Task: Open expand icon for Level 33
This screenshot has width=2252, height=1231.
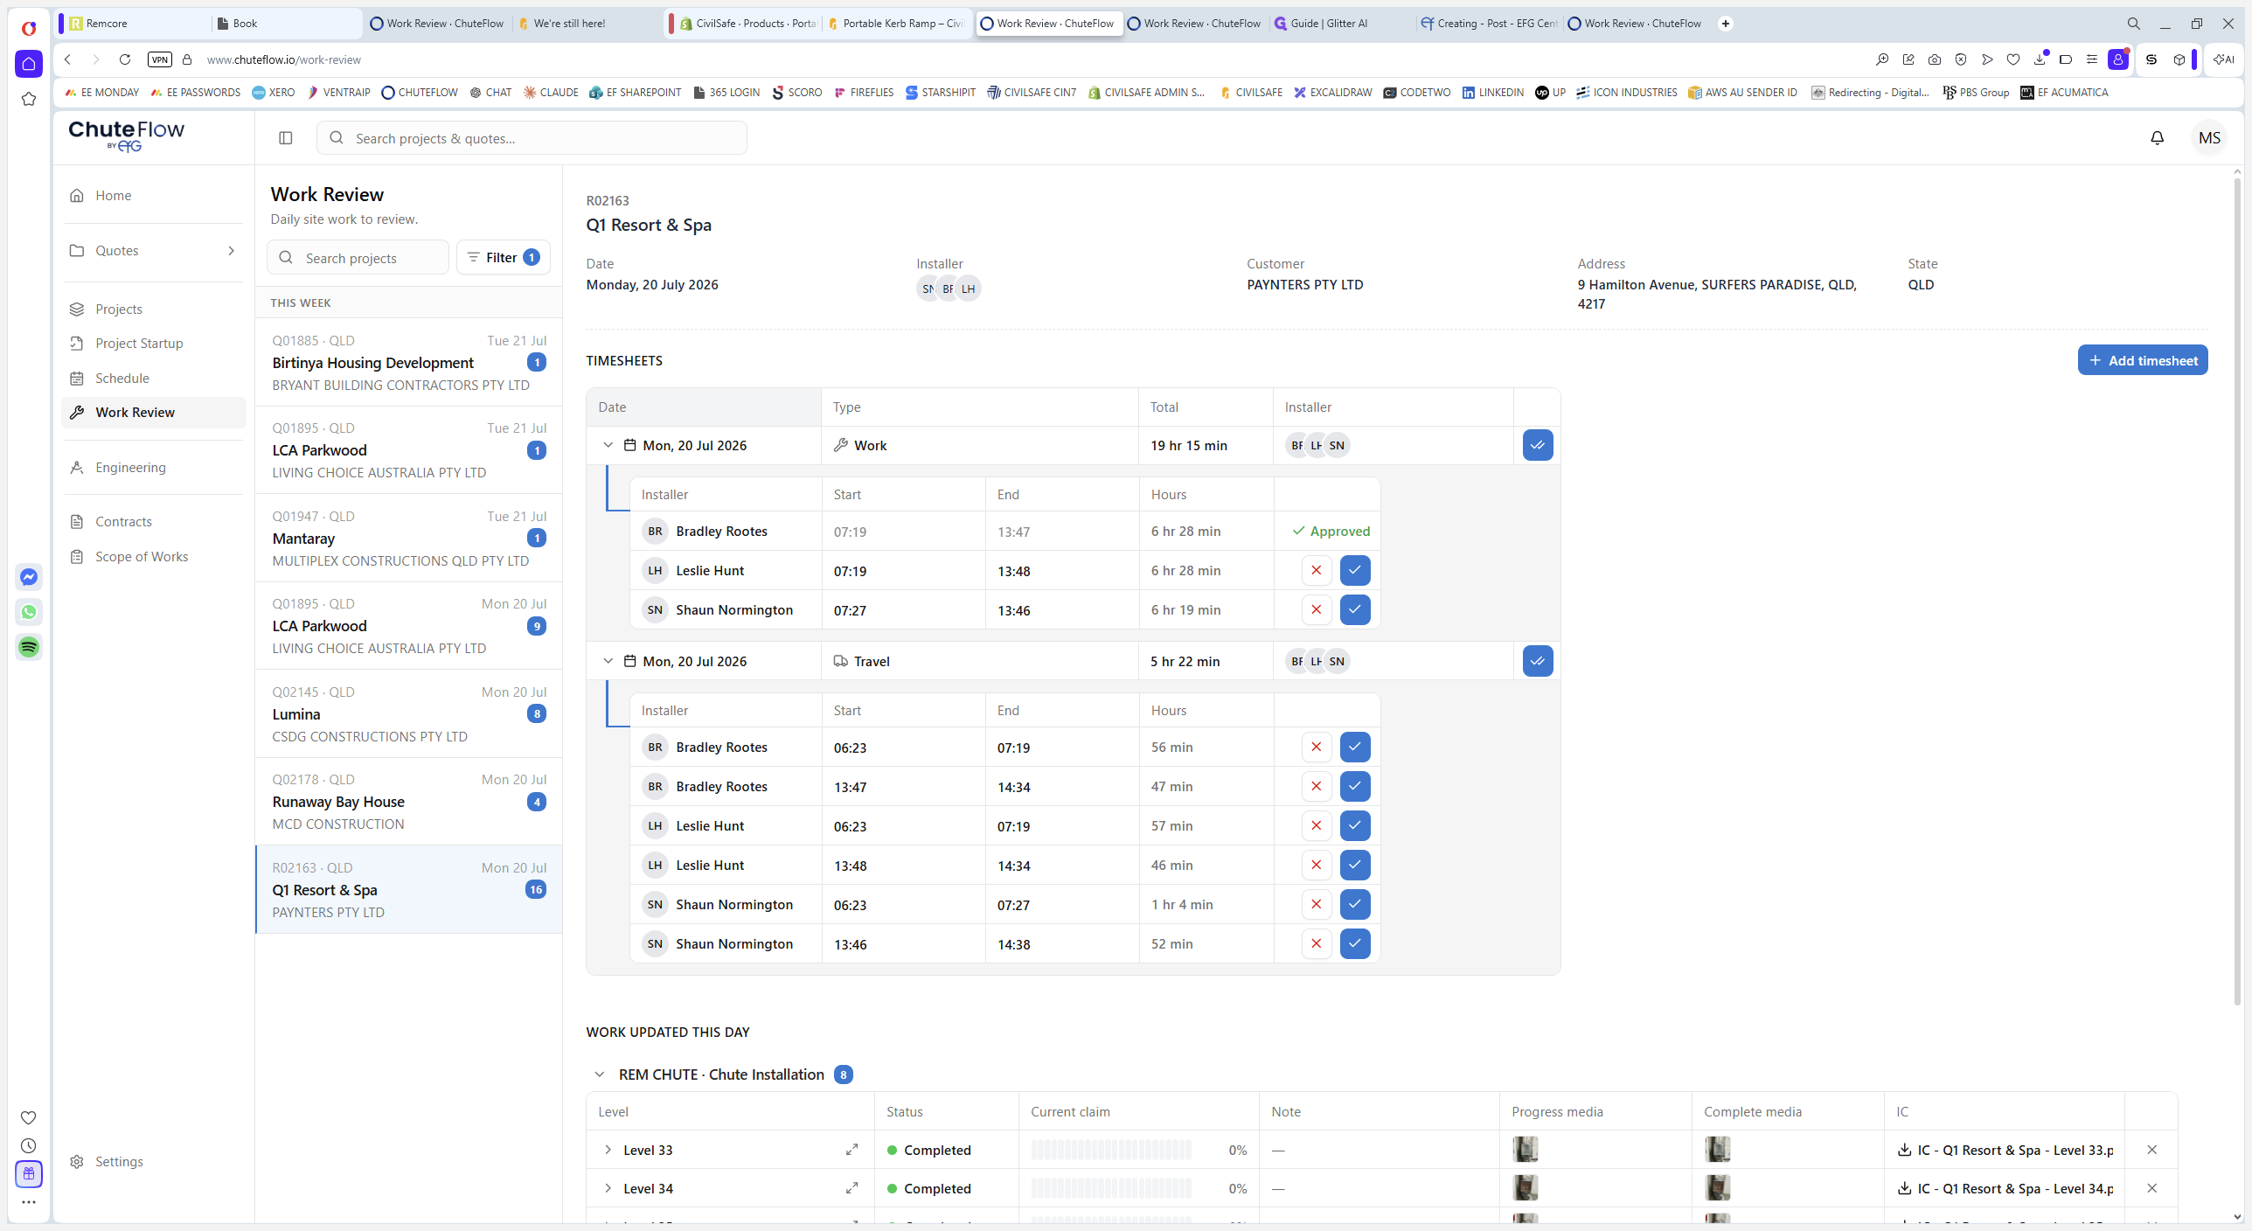Action: pos(851,1150)
